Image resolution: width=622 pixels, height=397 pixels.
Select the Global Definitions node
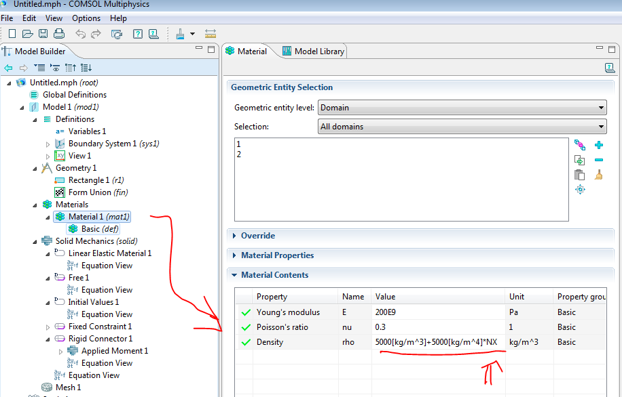[75, 95]
